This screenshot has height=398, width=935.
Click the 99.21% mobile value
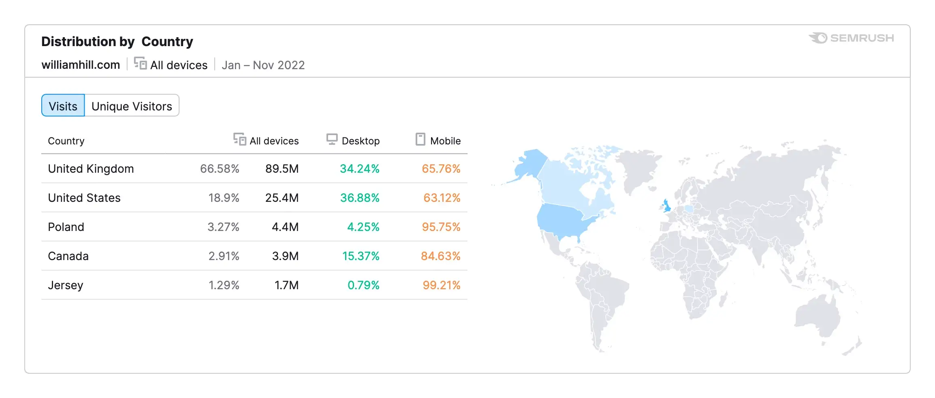pos(442,285)
